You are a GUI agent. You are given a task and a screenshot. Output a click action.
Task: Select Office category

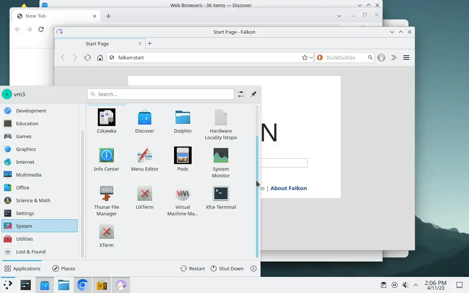[40, 188]
